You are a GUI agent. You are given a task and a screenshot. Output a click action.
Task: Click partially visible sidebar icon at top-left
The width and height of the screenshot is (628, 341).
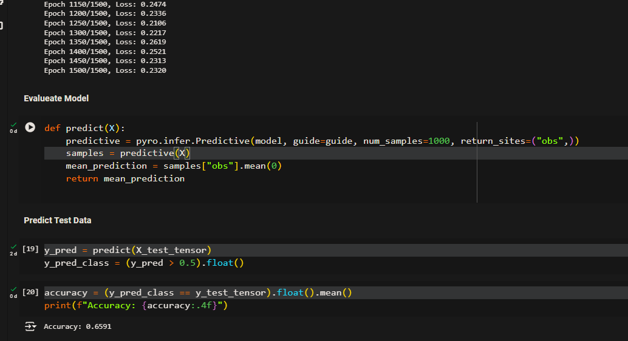coord(2,3)
